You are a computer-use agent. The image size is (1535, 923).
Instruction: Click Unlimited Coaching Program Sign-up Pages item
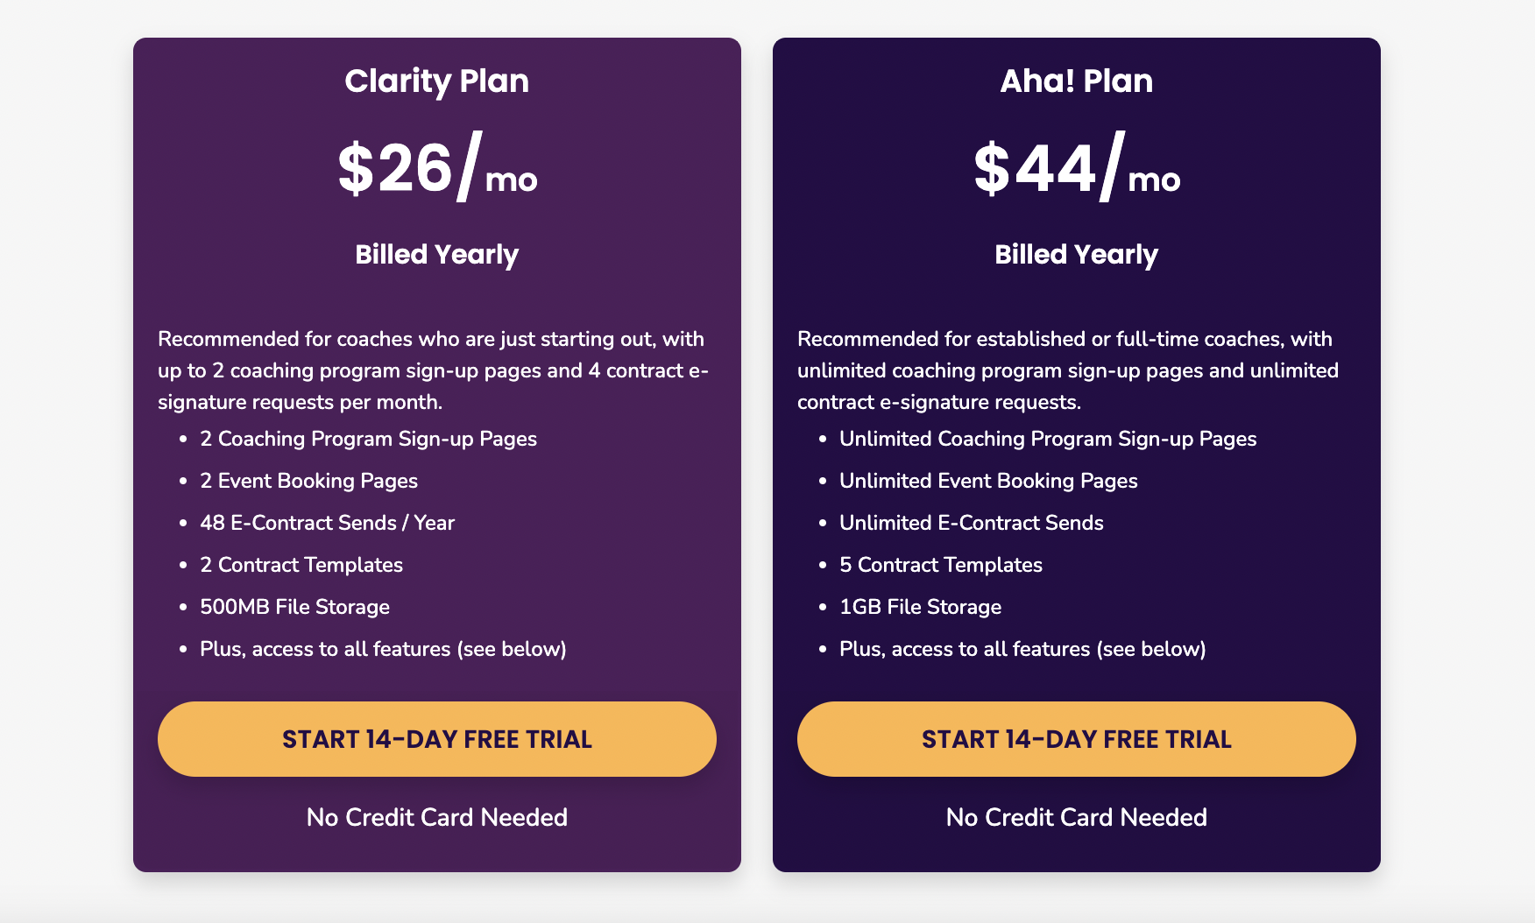click(x=1048, y=439)
